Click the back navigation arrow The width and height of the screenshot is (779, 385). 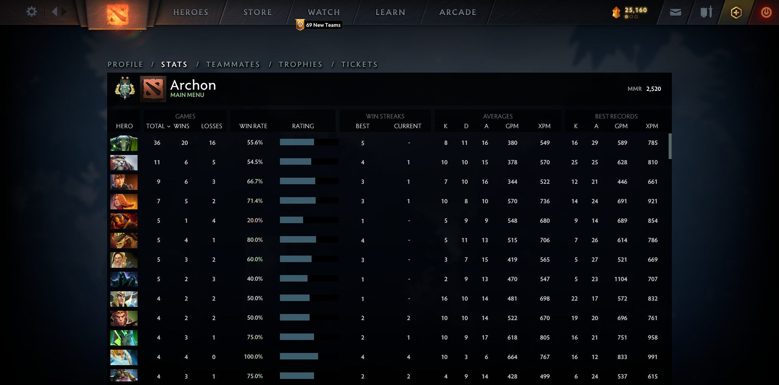(x=54, y=12)
